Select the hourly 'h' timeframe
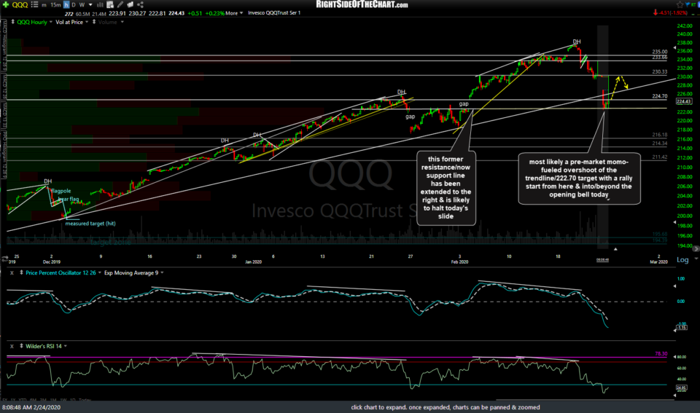This screenshot has width=700, height=413. tap(66, 5)
